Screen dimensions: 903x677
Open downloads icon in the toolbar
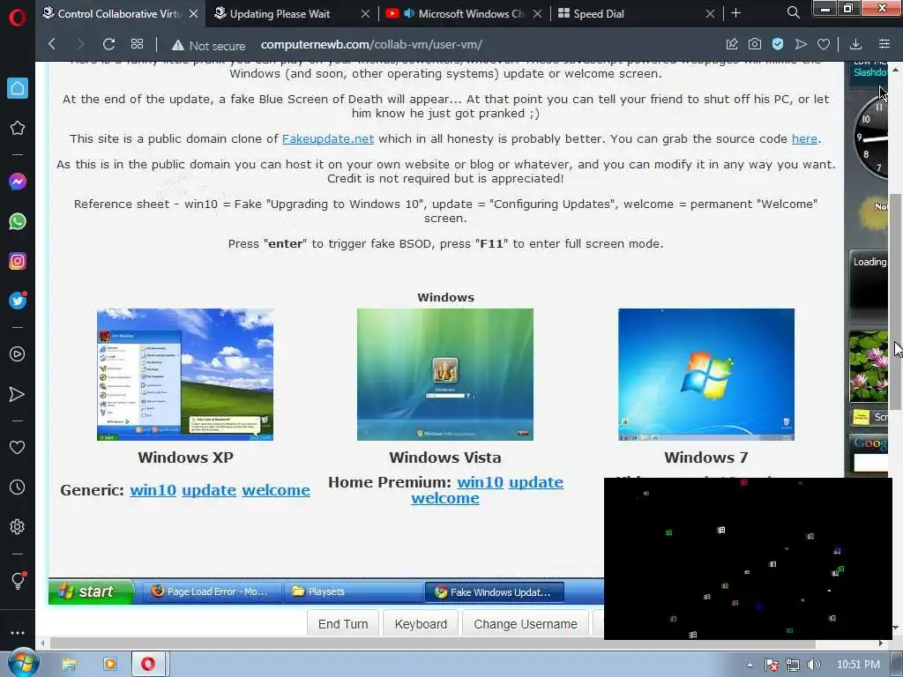(855, 44)
